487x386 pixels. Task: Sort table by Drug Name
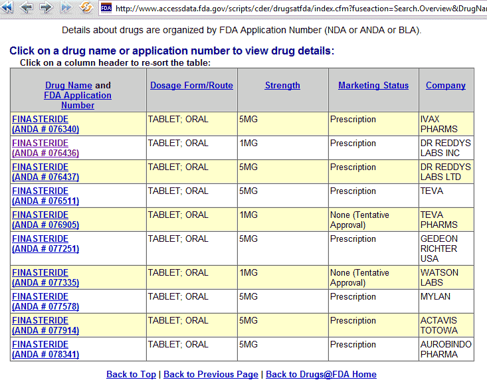68,85
